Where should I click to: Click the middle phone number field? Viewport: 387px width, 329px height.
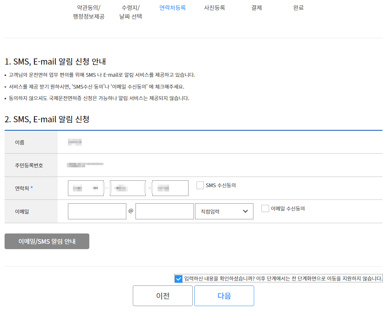[x=128, y=188]
